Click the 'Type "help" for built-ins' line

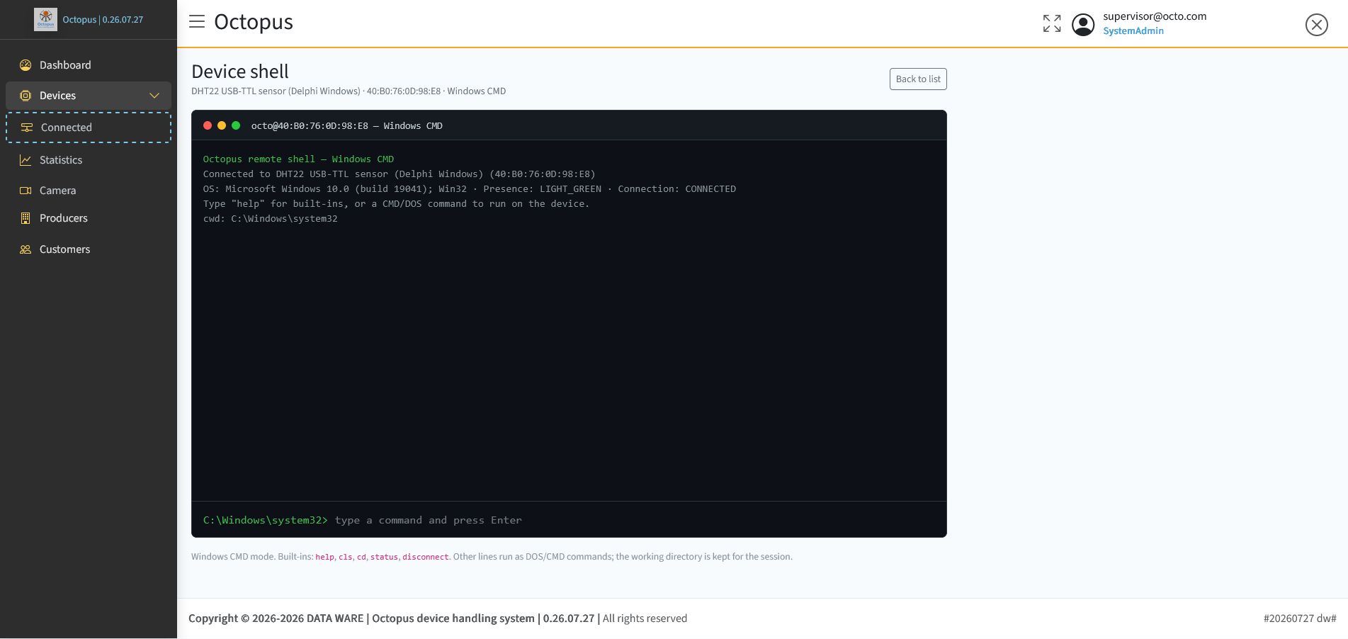click(x=396, y=204)
